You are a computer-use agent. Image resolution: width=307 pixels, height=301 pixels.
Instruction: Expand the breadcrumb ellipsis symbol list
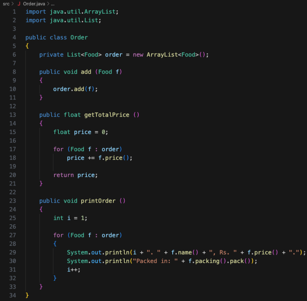(52, 4)
